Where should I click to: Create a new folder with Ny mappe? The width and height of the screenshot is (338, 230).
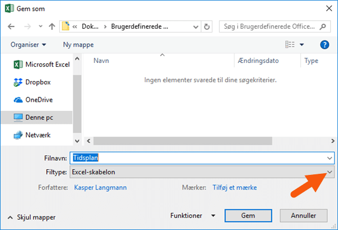click(x=78, y=45)
